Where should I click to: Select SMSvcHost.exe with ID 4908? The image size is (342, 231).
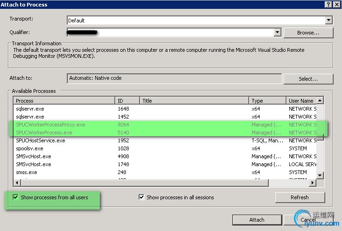[165, 156]
